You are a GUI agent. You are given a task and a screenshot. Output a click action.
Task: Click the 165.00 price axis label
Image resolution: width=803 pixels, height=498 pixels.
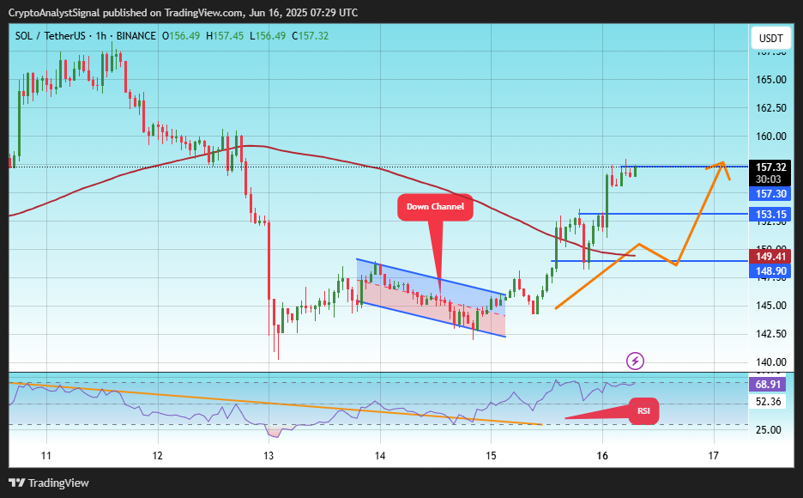770,79
